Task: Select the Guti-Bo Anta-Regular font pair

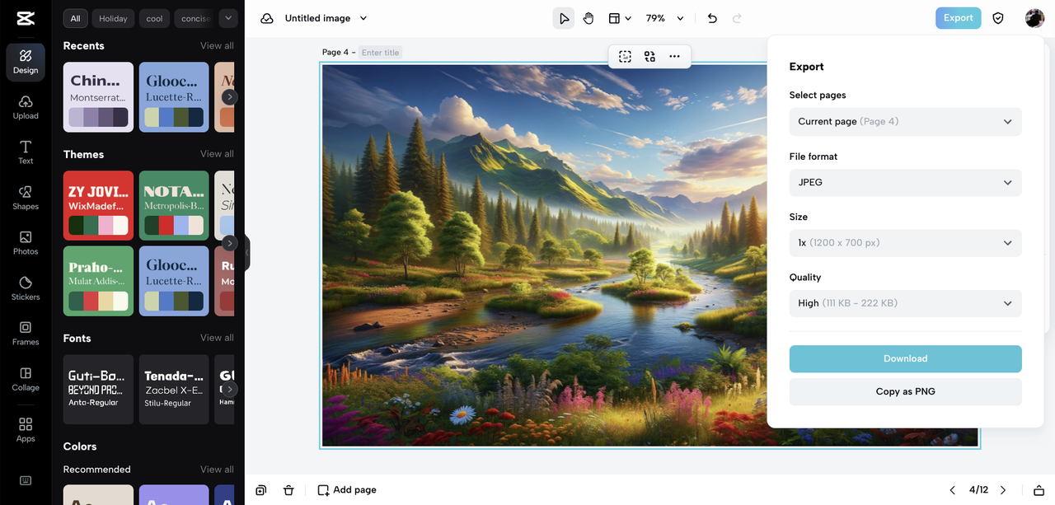Action: click(98, 390)
